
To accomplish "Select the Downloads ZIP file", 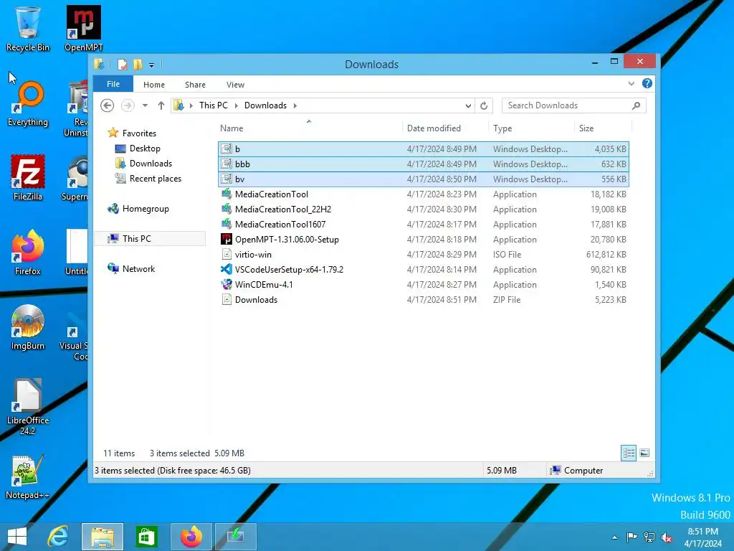I will (x=424, y=300).
